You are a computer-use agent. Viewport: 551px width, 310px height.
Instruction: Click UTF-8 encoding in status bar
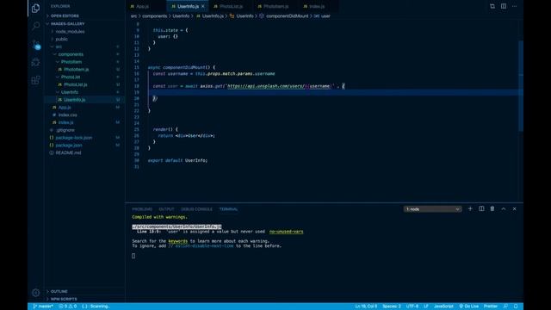412,307
